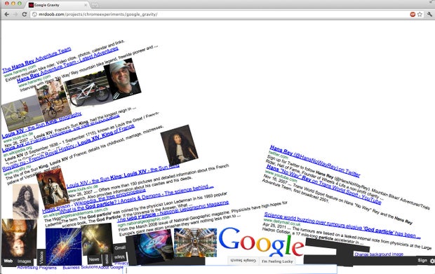Open the Gmail nav block
Viewport: 435px width, 274px height.
(120, 247)
